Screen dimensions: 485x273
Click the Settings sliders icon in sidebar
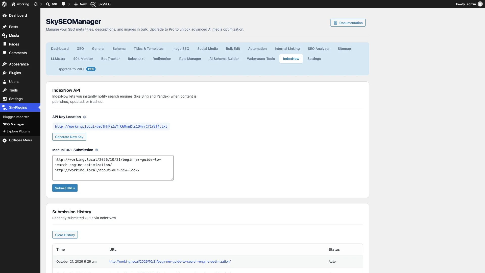tap(5, 99)
